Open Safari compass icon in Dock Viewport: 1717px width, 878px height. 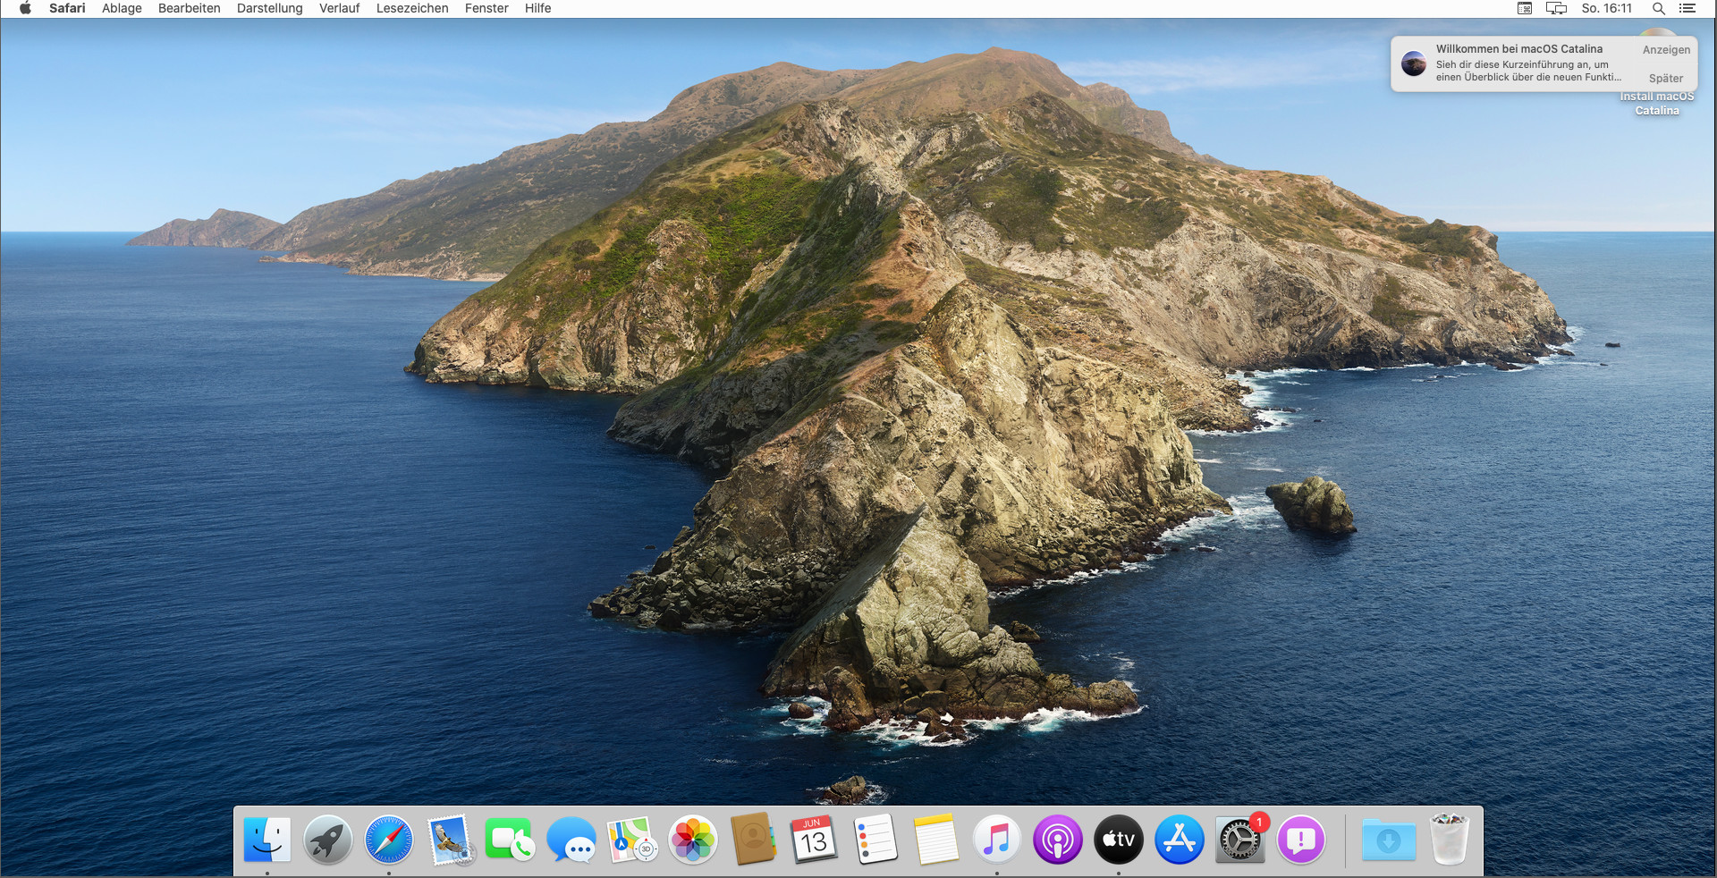pos(389,840)
